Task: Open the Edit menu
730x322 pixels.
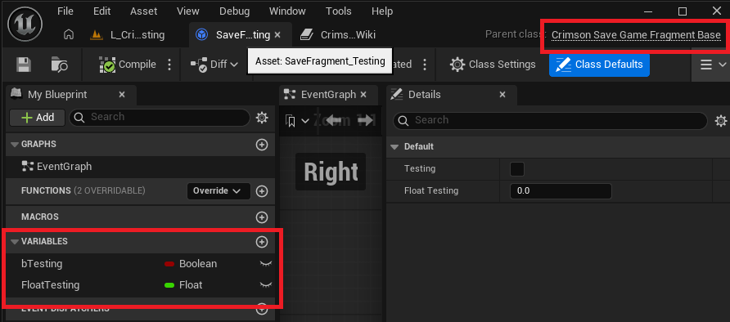Action: point(102,11)
